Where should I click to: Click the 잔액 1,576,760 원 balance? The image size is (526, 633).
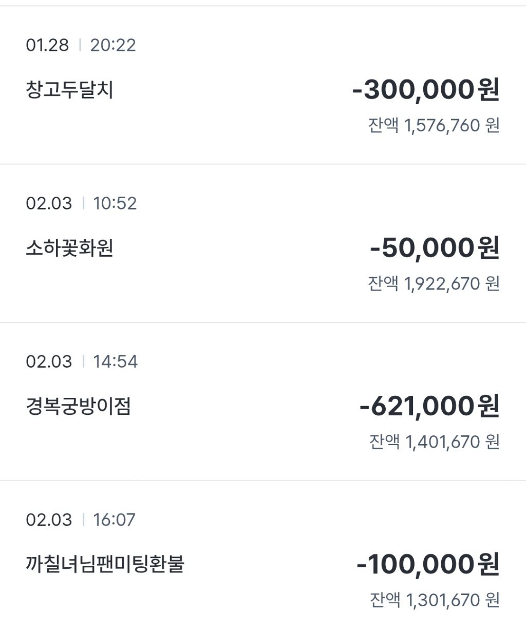tap(434, 125)
